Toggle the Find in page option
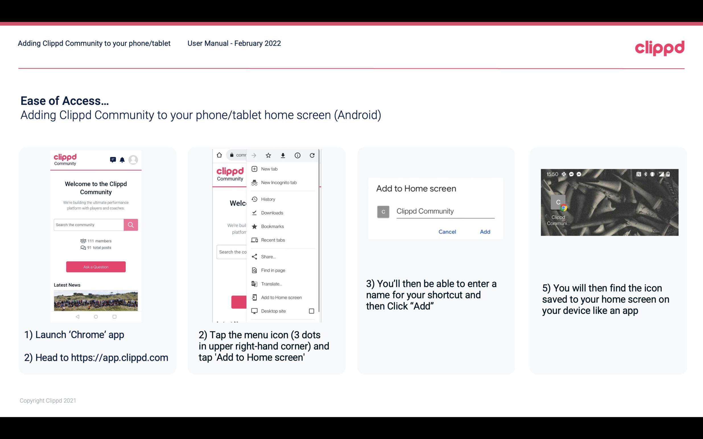This screenshot has height=439, width=703. click(273, 270)
